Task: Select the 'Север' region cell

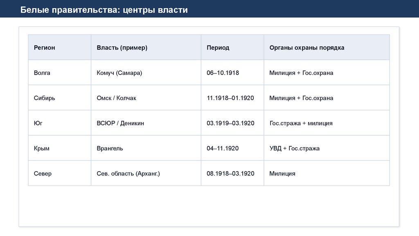Action: 43,174
